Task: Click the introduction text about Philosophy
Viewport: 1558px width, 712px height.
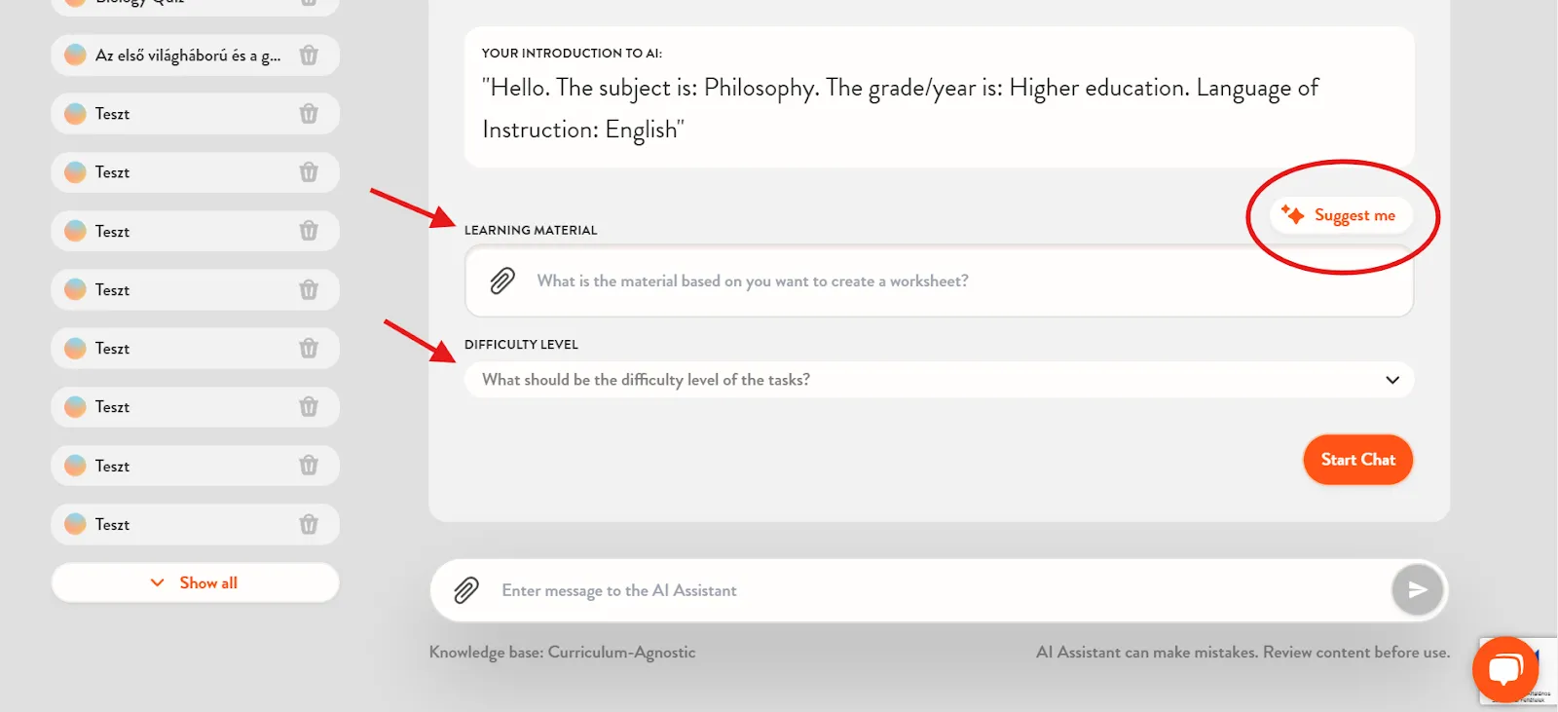Action: coord(900,108)
